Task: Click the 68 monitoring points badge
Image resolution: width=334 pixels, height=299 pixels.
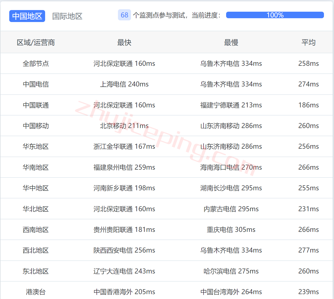Action: click(x=124, y=15)
